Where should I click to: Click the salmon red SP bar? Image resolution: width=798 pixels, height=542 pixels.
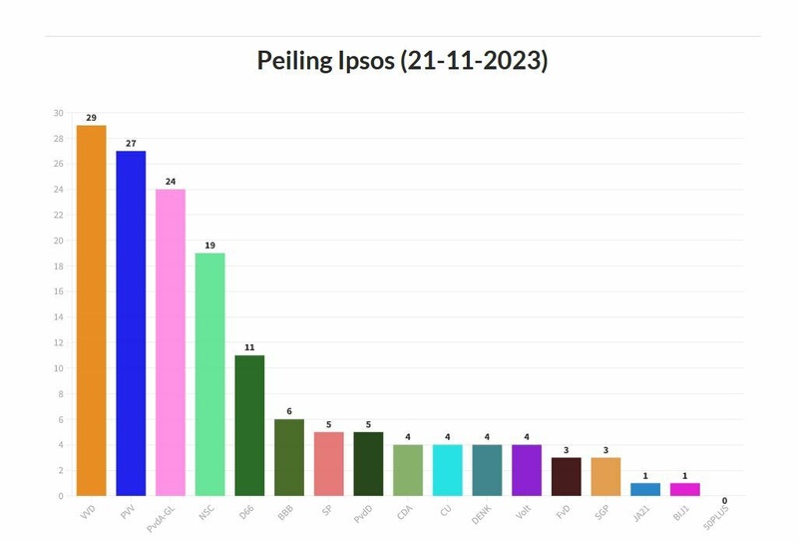[x=328, y=463]
